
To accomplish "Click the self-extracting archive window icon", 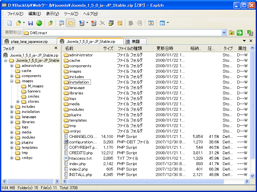I will [111, 23].
